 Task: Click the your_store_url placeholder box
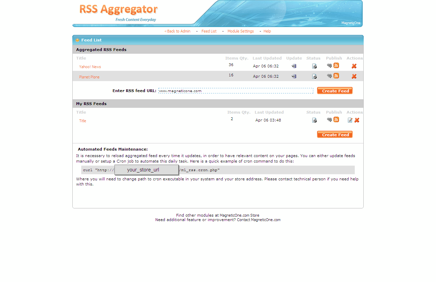pyautogui.click(x=146, y=170)
